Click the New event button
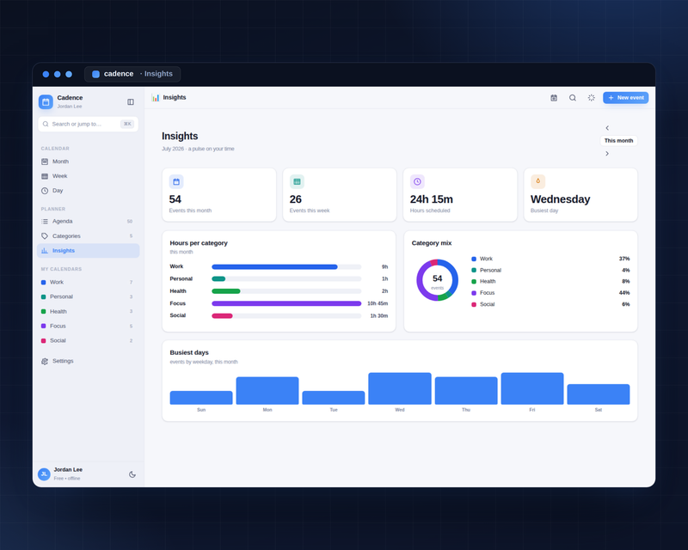Viewport: 688px width, 550px height. click(626, 98)
